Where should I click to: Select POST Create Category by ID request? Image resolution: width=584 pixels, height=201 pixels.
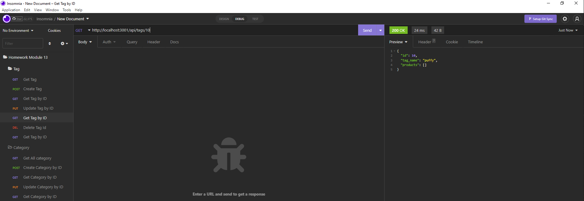pyautogui.click(x=42, y=168)
